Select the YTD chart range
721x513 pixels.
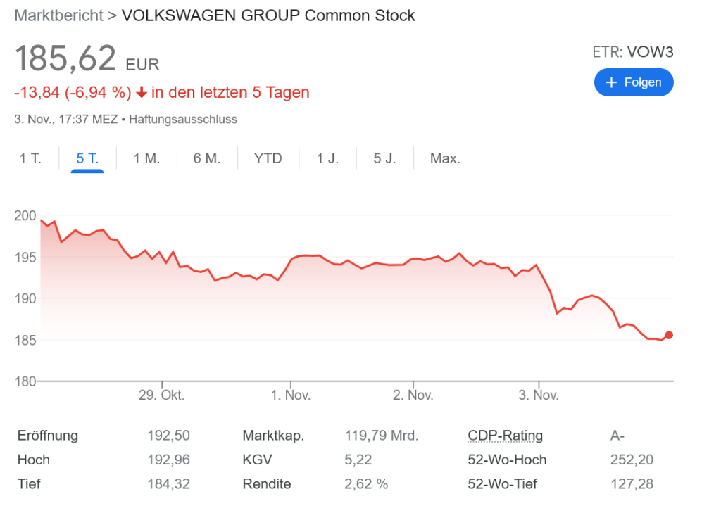tap(268, 158)
